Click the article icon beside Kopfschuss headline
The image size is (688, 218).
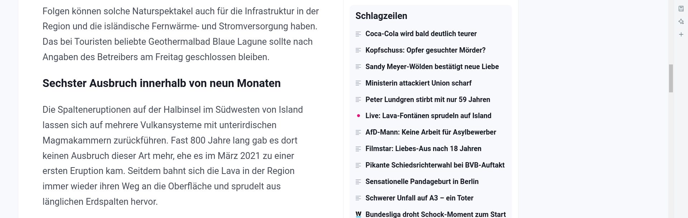point(358,50)
